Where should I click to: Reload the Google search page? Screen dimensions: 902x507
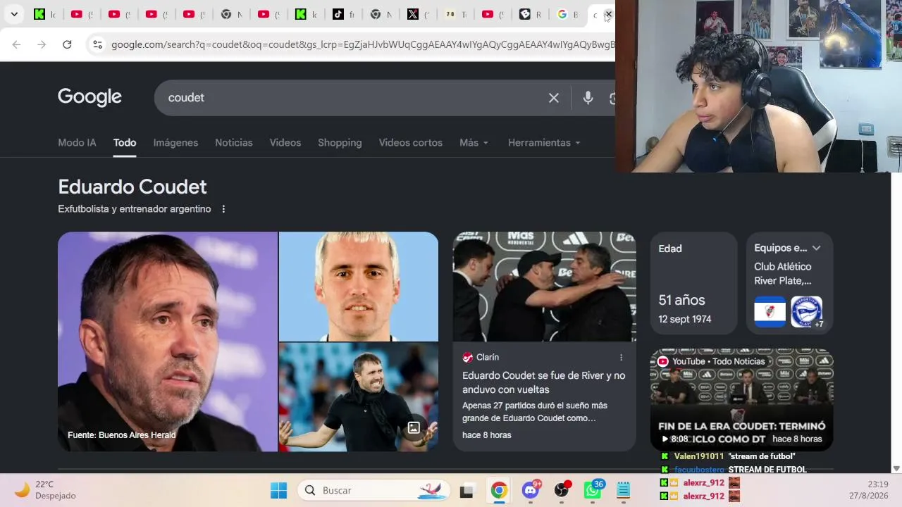(x=67, y=44)
